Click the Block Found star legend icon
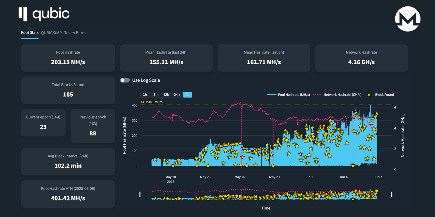 pyautogui.click(x=369, y=95)
